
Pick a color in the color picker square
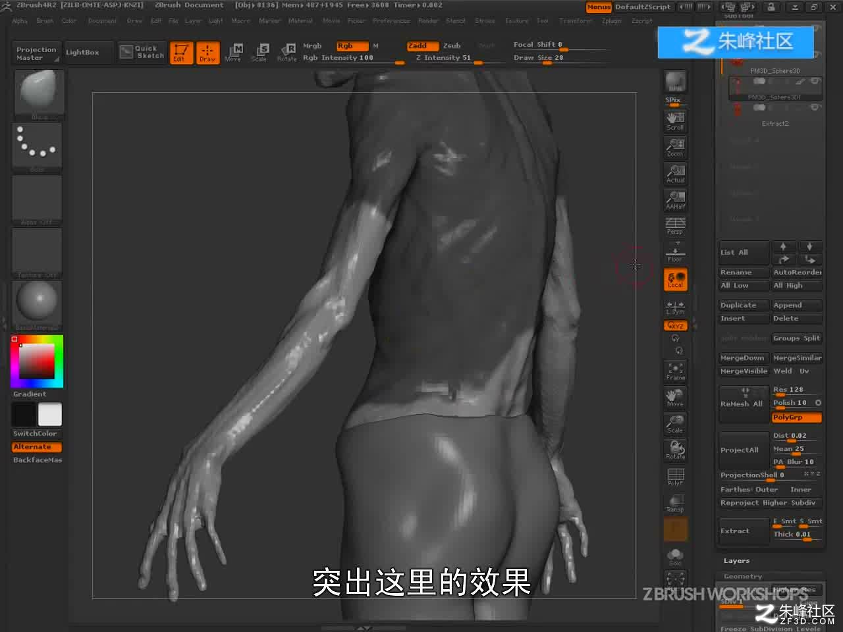(36, 361)
